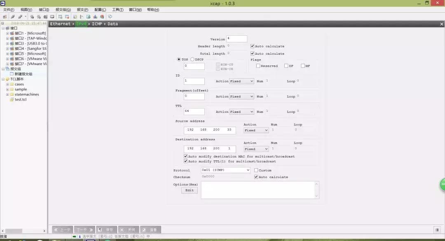Toggle Auto modify TTL(1) checkbox
The height and width of the screenshot is (241, 445).
tap(185, 161)
